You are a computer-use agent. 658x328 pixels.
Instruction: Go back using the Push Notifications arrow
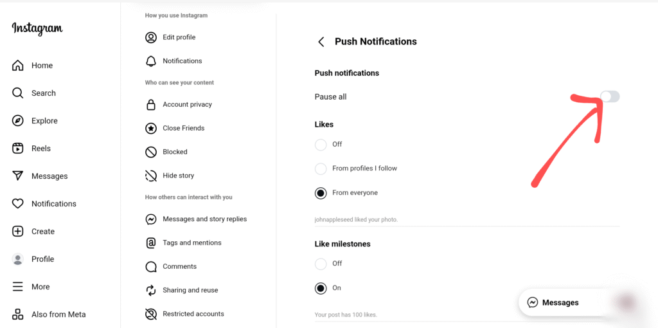pos(321,42)
